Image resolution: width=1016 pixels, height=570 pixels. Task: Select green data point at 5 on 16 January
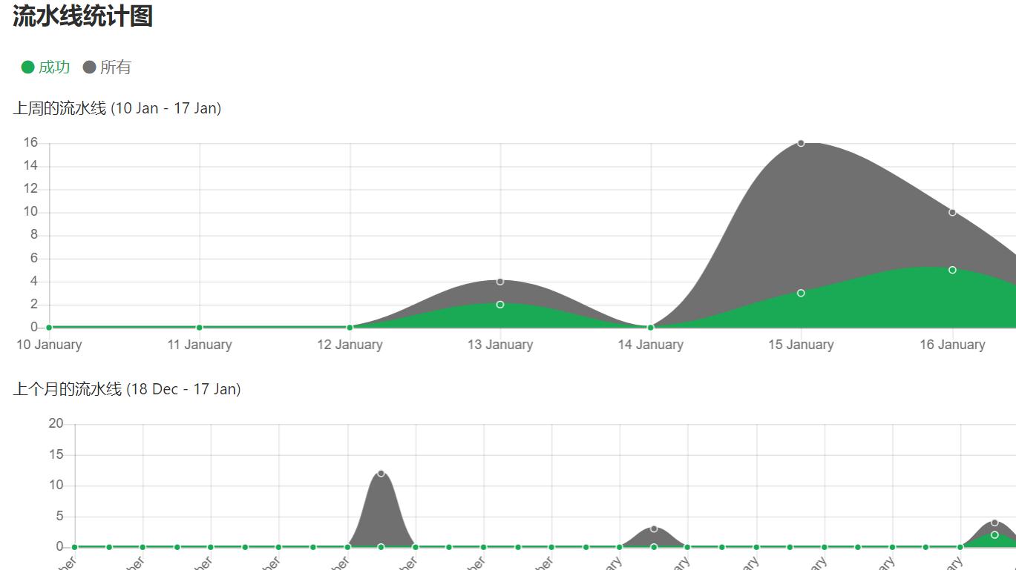(952, 270)
